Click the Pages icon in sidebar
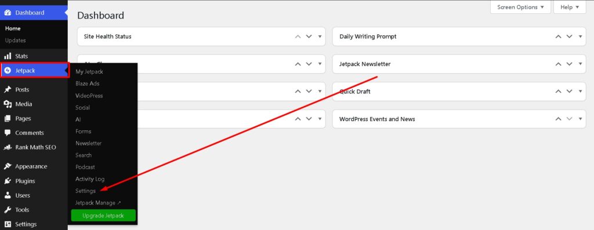594x230 pixels. [x=8, y=118]
